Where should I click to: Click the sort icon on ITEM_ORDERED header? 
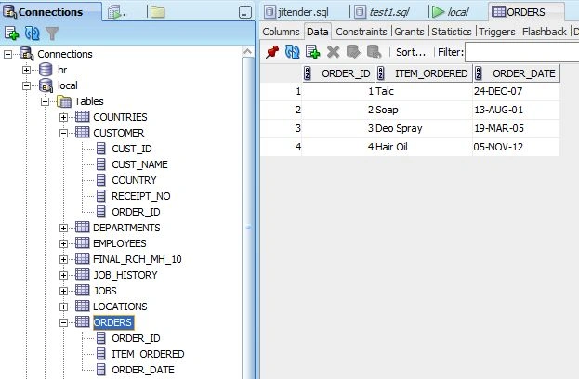pos(381,73)
